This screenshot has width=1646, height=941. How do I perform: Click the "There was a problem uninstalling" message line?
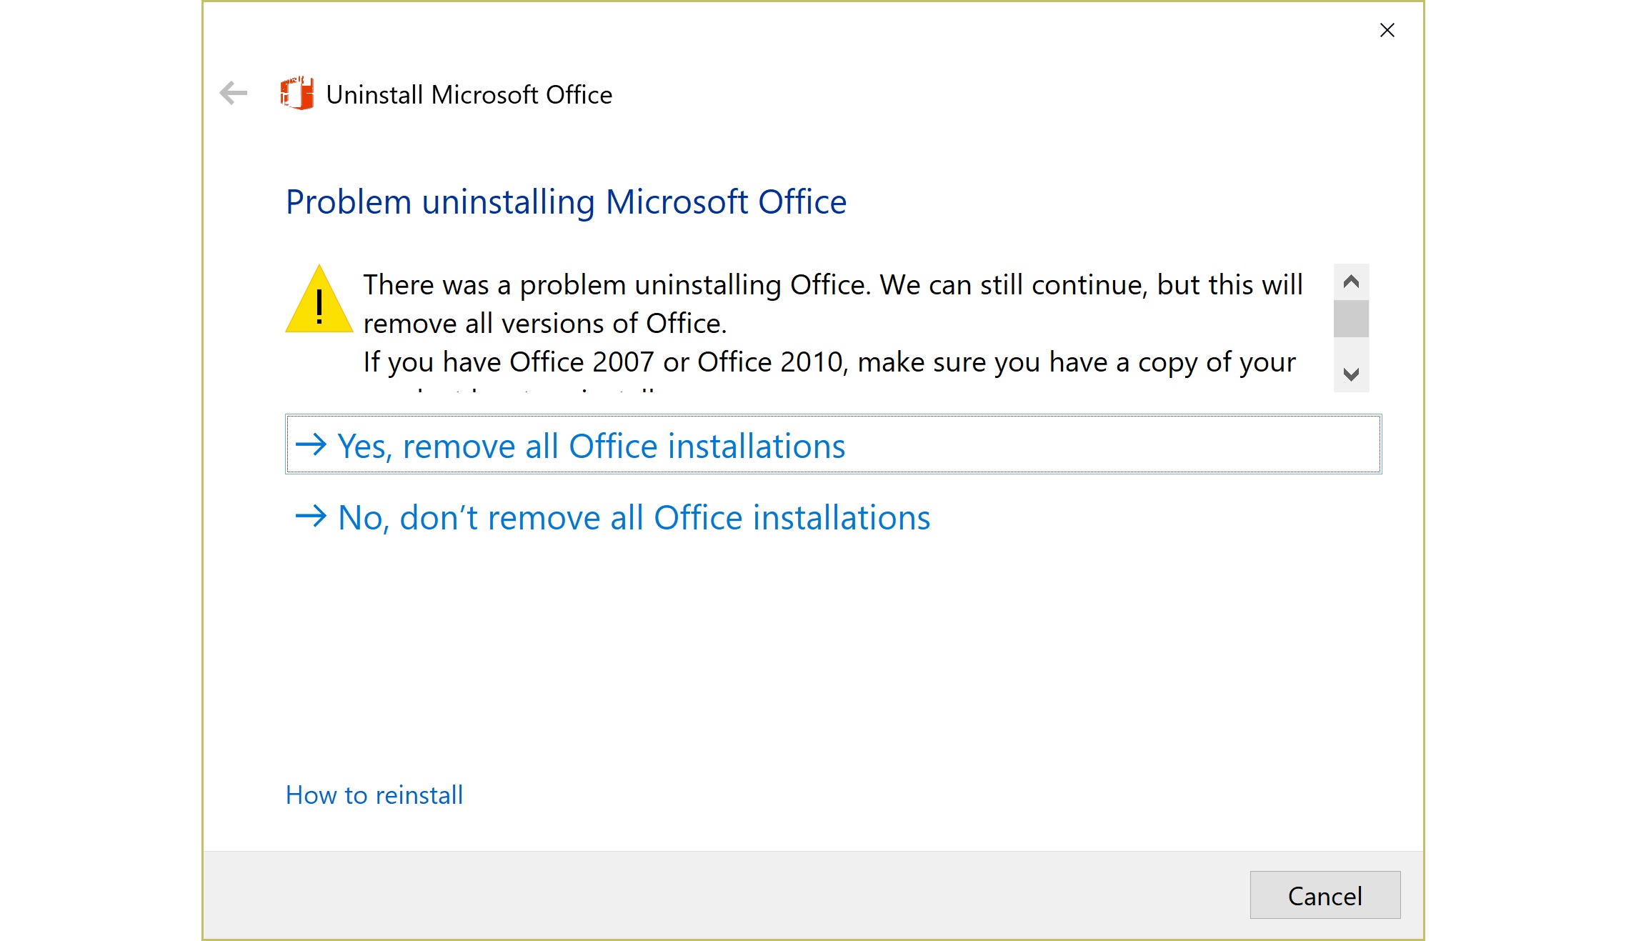(x=832, y=285)
